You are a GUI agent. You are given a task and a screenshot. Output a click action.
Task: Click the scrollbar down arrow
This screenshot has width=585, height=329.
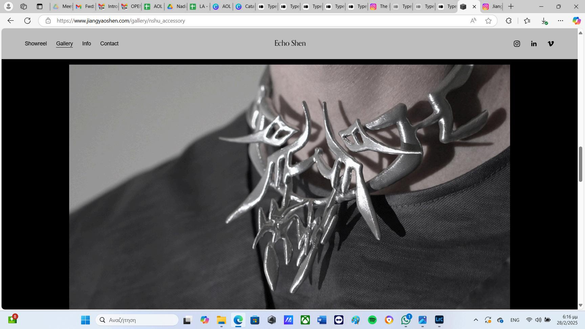581,305
